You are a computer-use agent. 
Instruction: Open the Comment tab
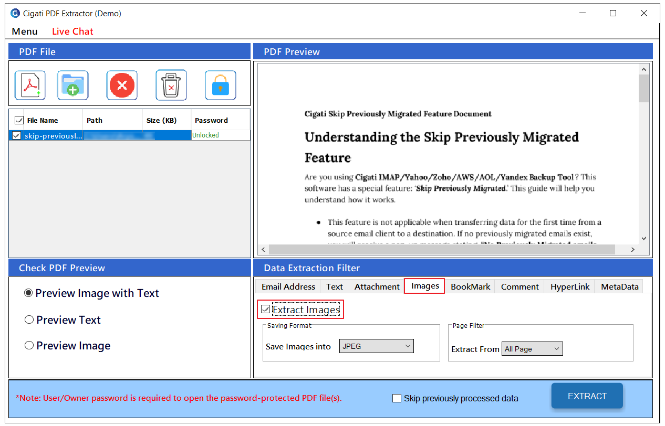pyautogui.click(x=520, y=286)
